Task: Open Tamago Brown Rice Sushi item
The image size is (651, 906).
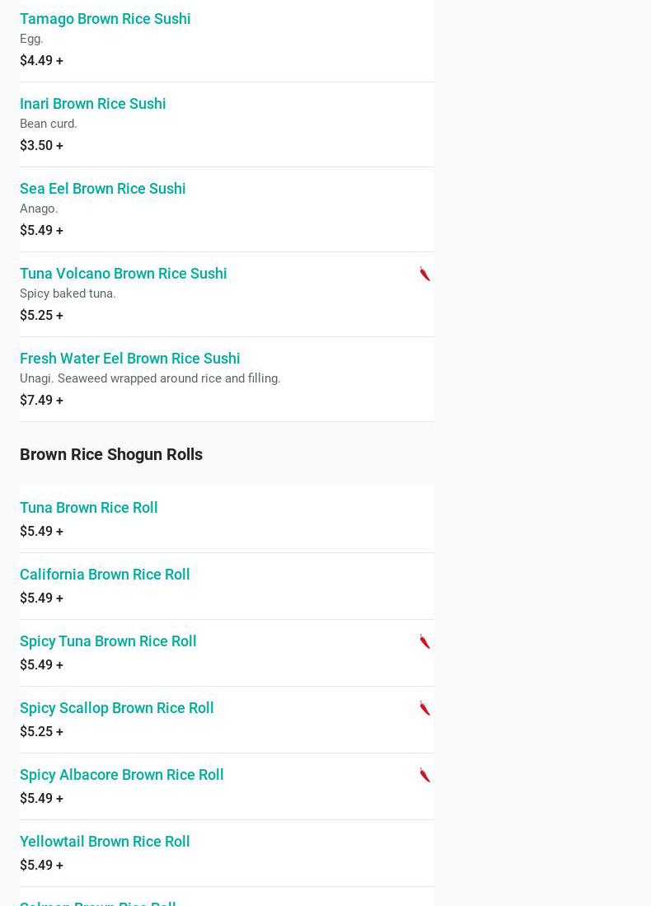Action: coord(105,18)
